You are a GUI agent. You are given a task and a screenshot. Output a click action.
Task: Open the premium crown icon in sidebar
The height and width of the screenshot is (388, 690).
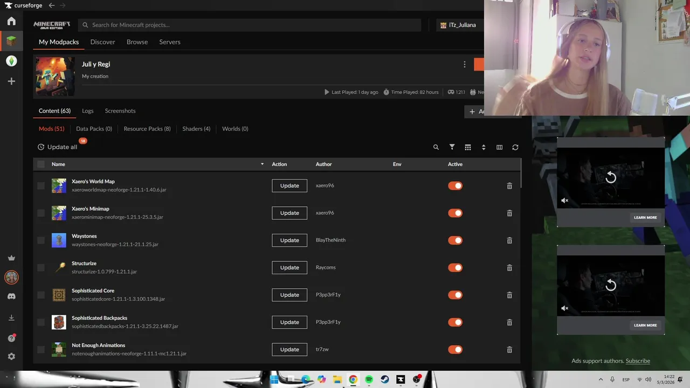pyautogui.click(x=11, y=258)
